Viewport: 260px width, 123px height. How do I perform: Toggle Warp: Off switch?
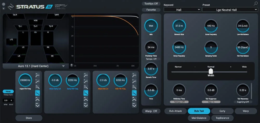click(x=151, y=111)
